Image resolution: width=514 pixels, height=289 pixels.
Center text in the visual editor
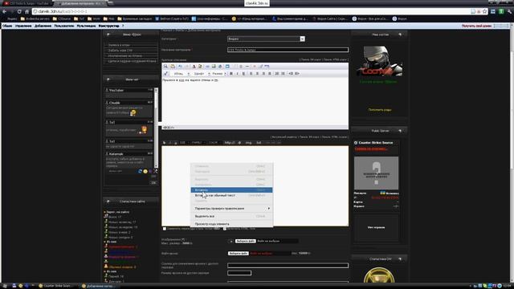257,73
